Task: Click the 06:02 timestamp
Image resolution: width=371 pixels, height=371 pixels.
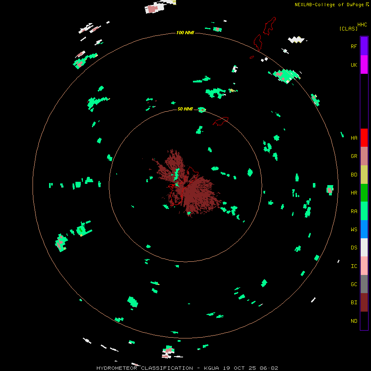Action: click(268, 368)
